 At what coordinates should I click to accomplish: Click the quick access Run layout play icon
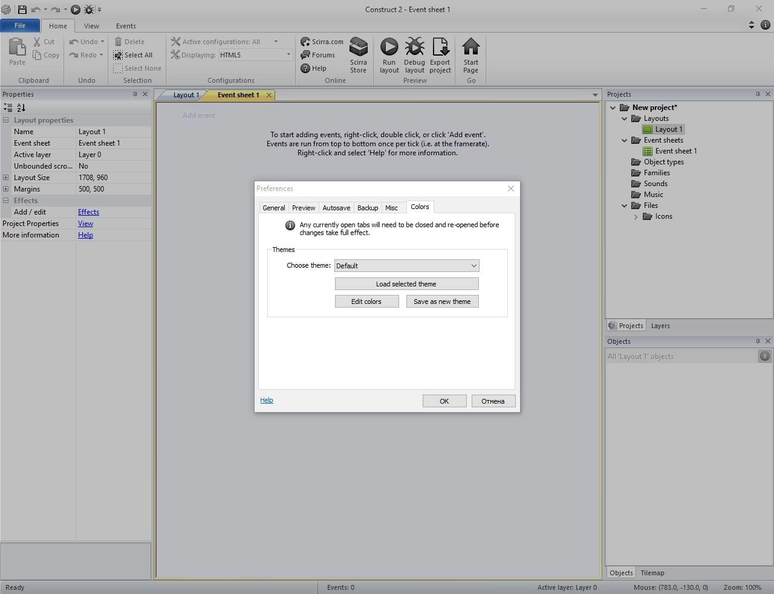click(x=76, y=9)
